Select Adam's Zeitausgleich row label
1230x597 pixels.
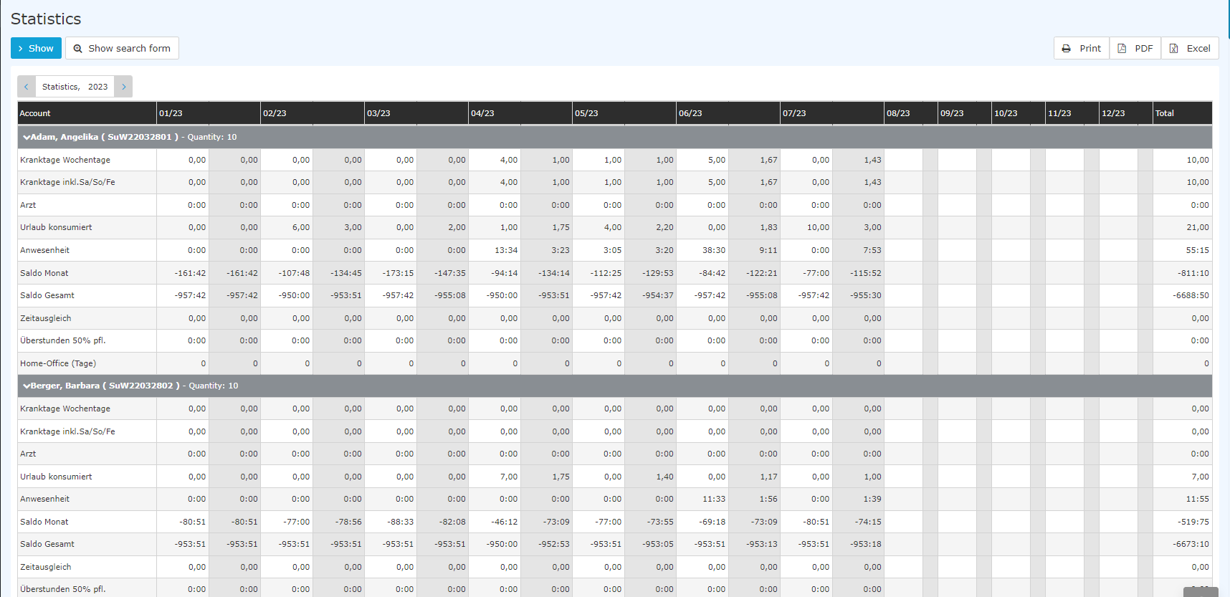coord(46,318)
